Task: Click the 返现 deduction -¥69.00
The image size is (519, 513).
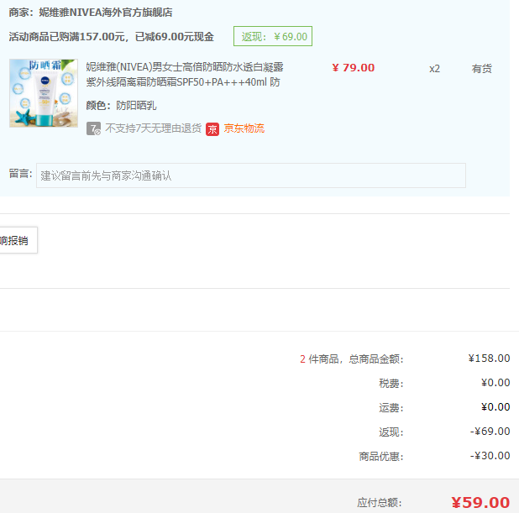Action: (x=490, y=432)
